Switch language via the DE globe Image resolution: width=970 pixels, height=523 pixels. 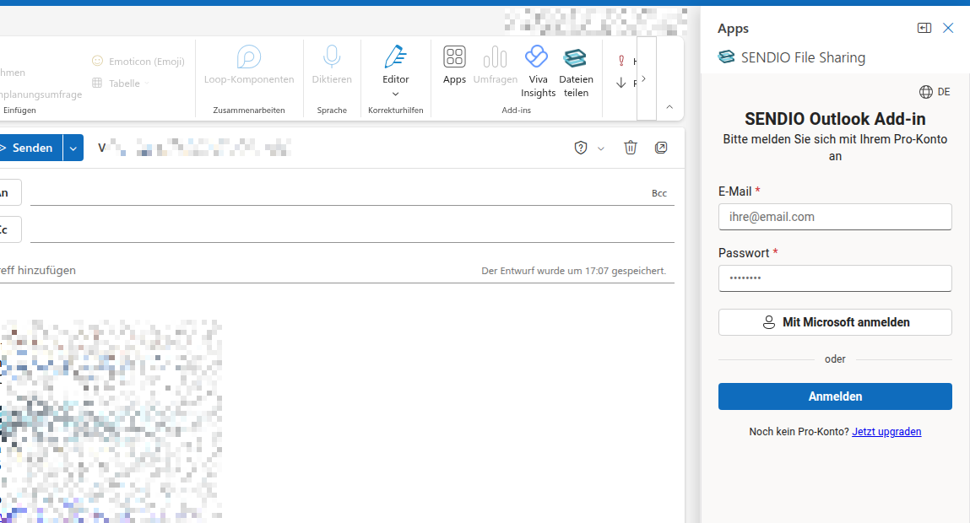pos(934,92)
